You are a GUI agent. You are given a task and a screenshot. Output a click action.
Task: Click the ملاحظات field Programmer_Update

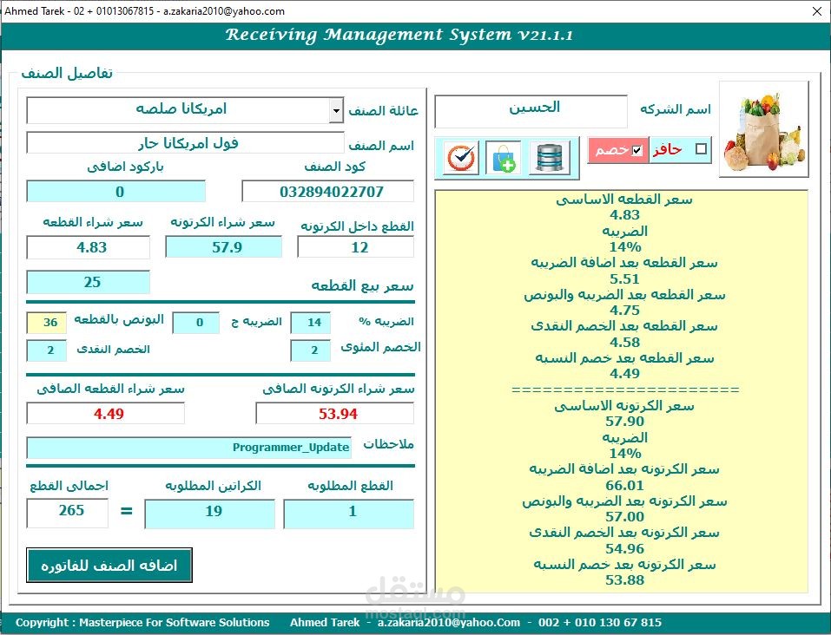[189, 448]
